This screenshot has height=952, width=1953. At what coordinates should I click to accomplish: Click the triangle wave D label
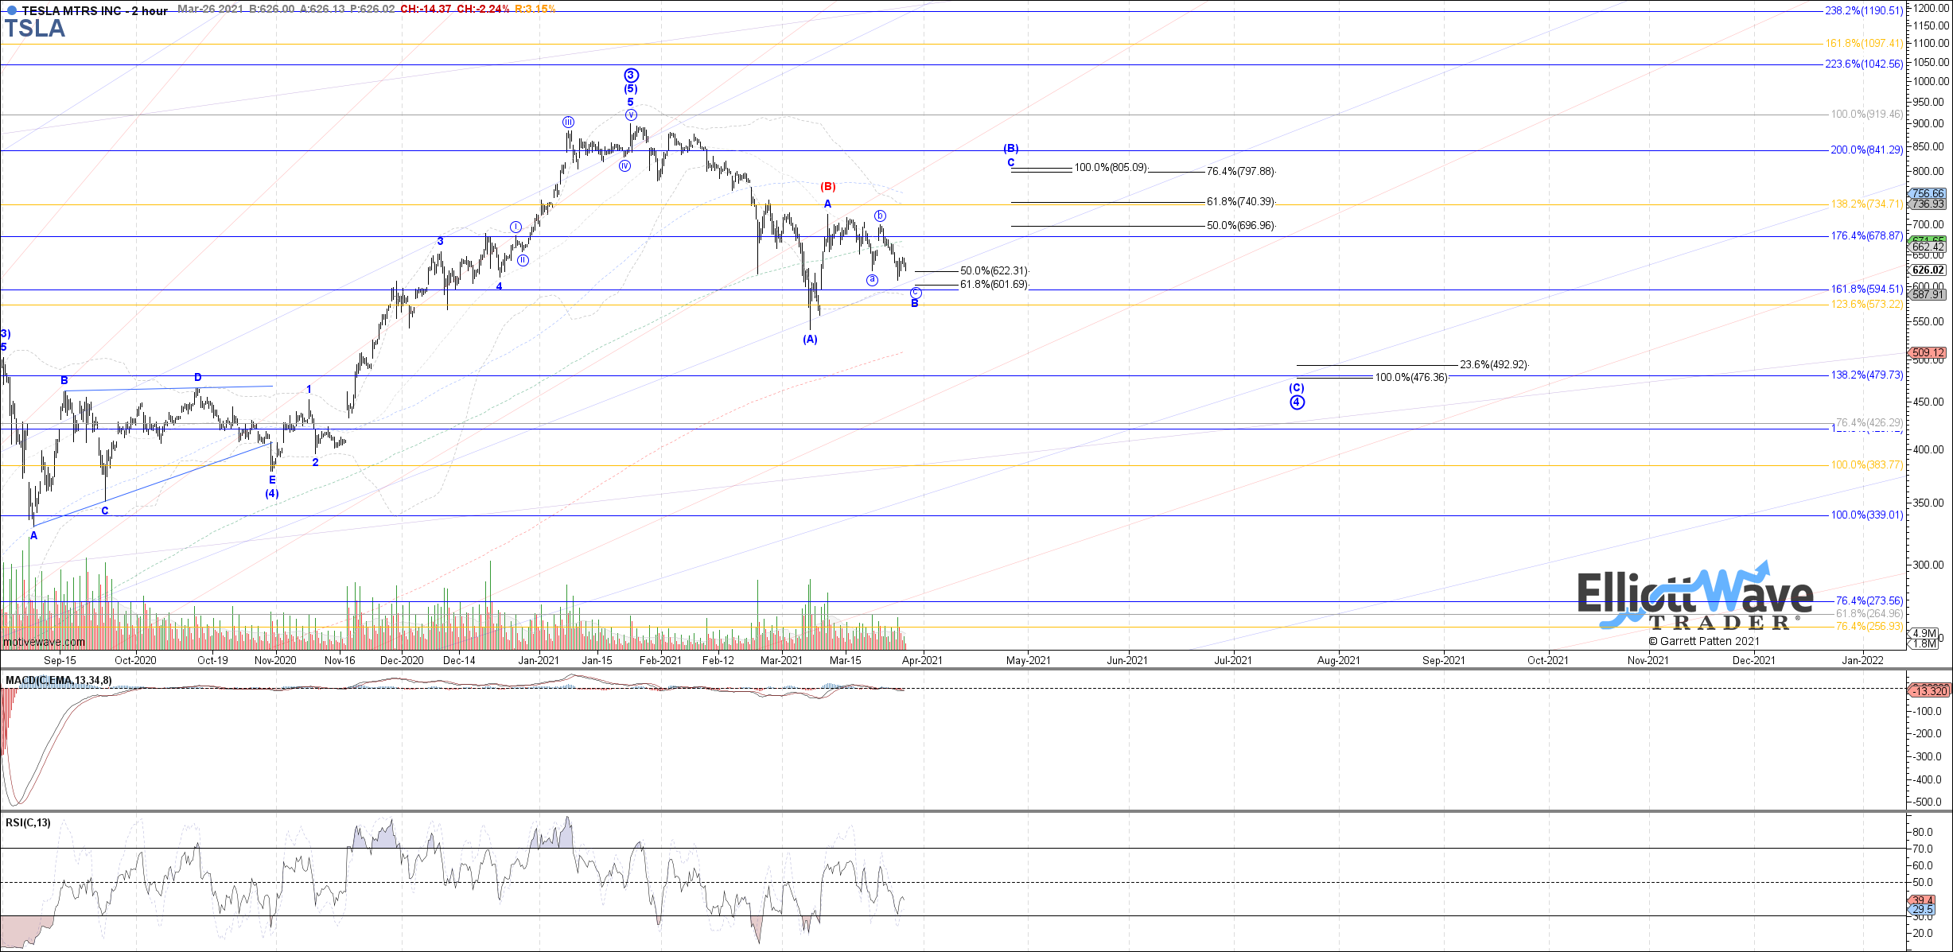click(198, 378)
